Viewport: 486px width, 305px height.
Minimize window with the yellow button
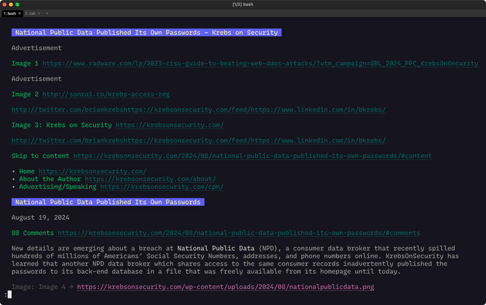[x=11, y=4]
